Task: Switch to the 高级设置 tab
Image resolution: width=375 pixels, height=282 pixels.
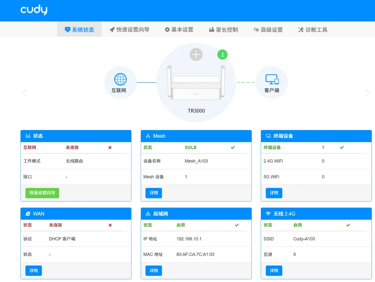Action: coord(268,29)
